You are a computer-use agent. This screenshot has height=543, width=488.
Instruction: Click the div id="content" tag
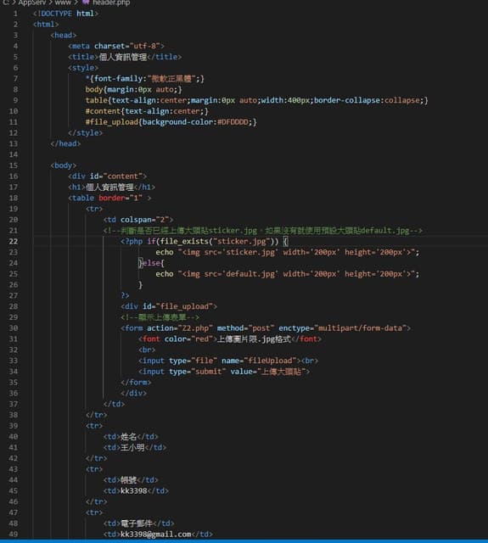(108, 176)
